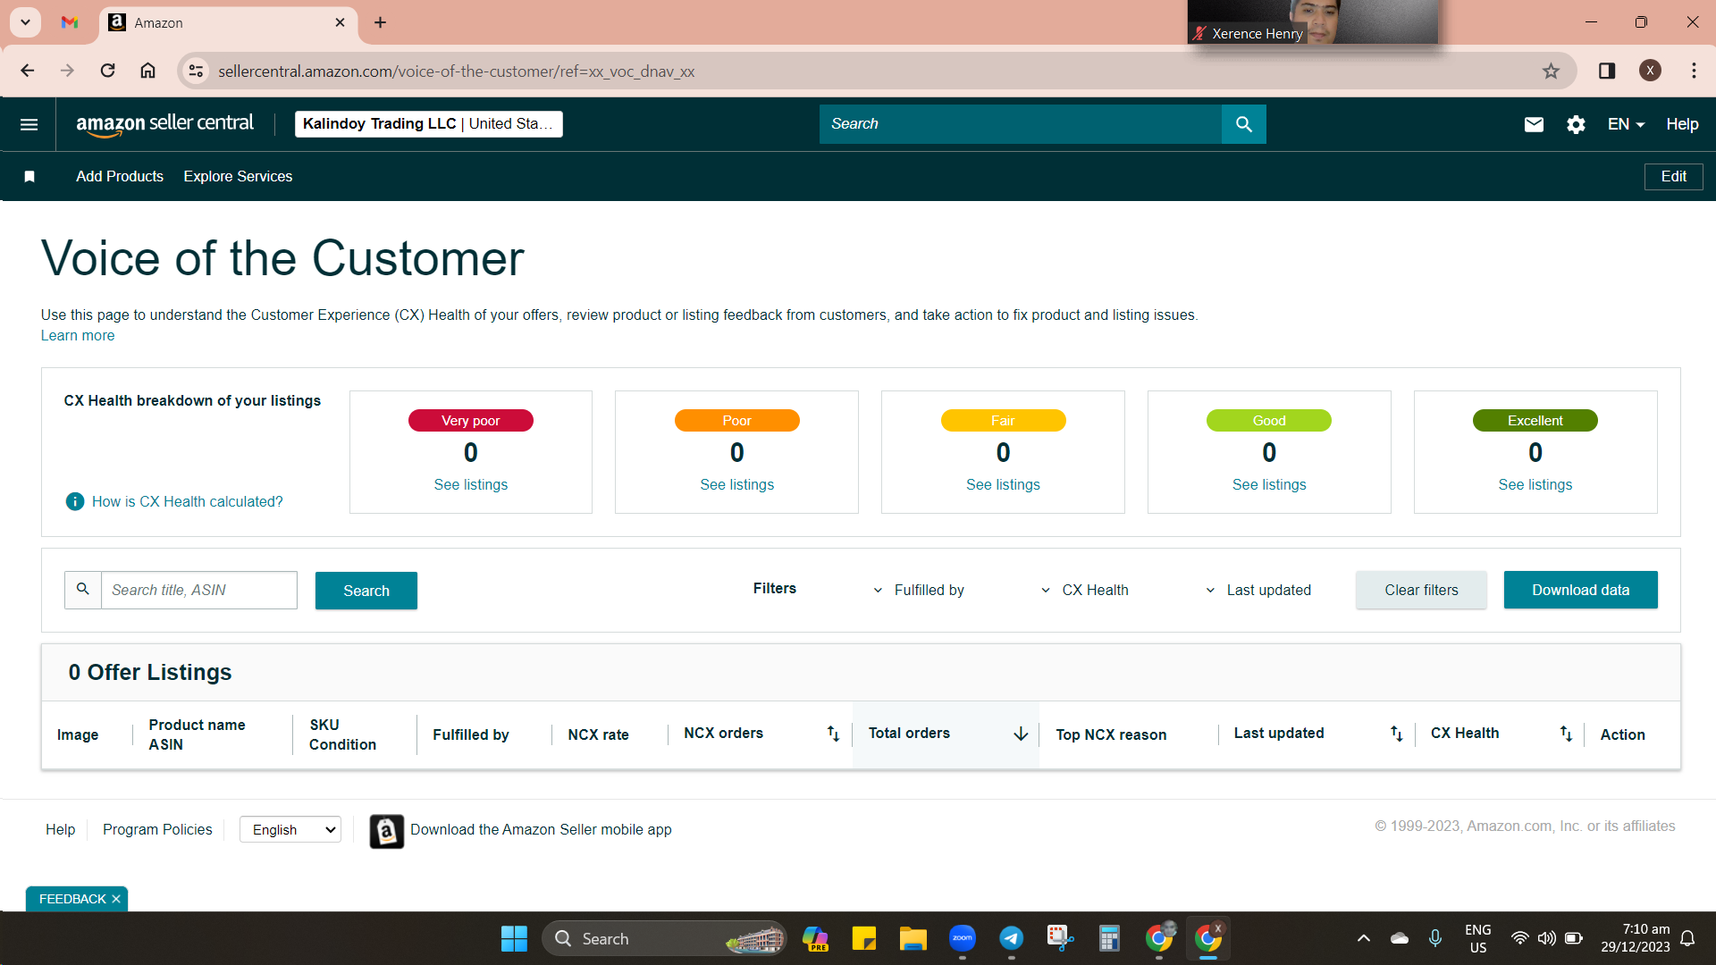The height and width of the screenshot is (965, 1716).
Task: Bookmark this page with the star icon
Action: click(1551, 71)
